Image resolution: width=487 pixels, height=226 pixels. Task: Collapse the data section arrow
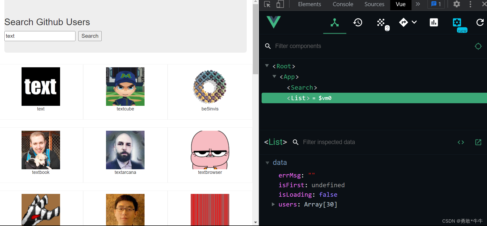pos(268,163)
